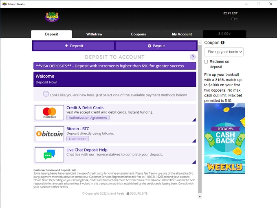Click the Exit link
Screen dimensions: 277x208
pos(234,19)
